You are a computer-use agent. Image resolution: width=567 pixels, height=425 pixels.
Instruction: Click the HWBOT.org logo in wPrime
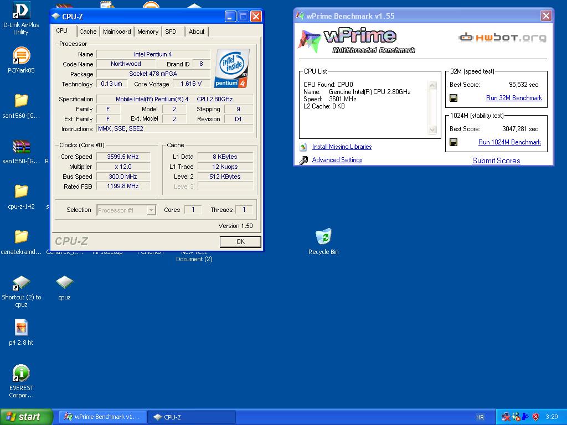pyautogui.click(x=503, y=37)
